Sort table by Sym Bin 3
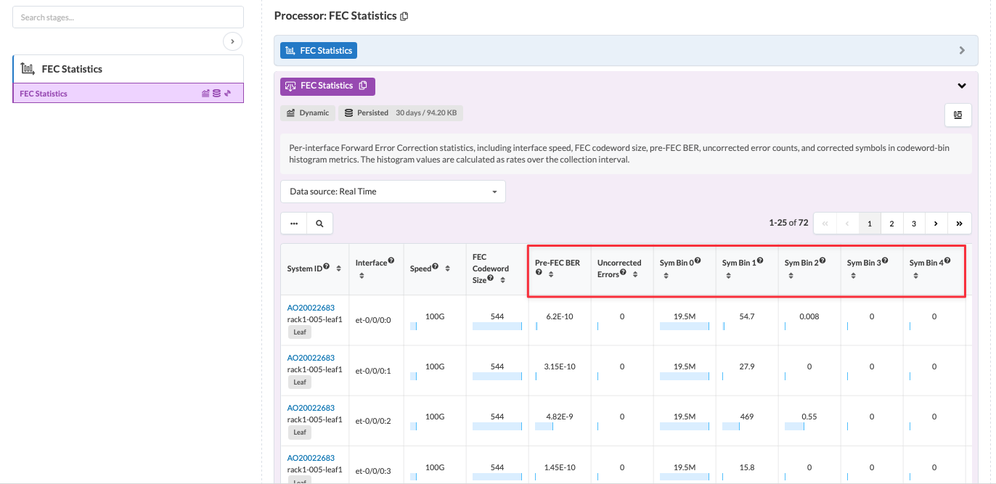 tap(853, 275)
